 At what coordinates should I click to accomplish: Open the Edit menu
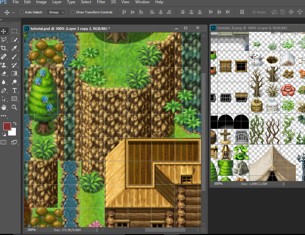tap(27, 2)
